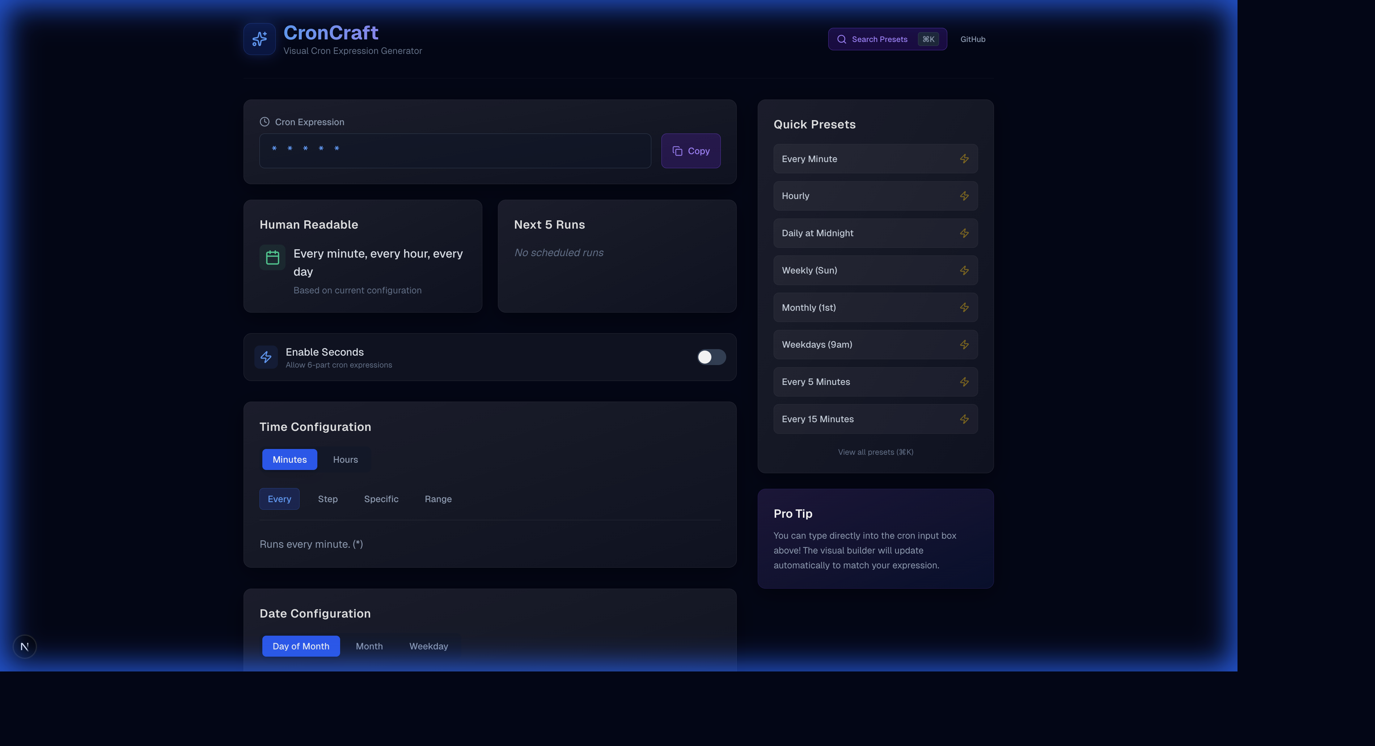Click "Visual Cron Expression Generator" subtitle
The image size is (1375, 746).
click(x=353, y=51)
